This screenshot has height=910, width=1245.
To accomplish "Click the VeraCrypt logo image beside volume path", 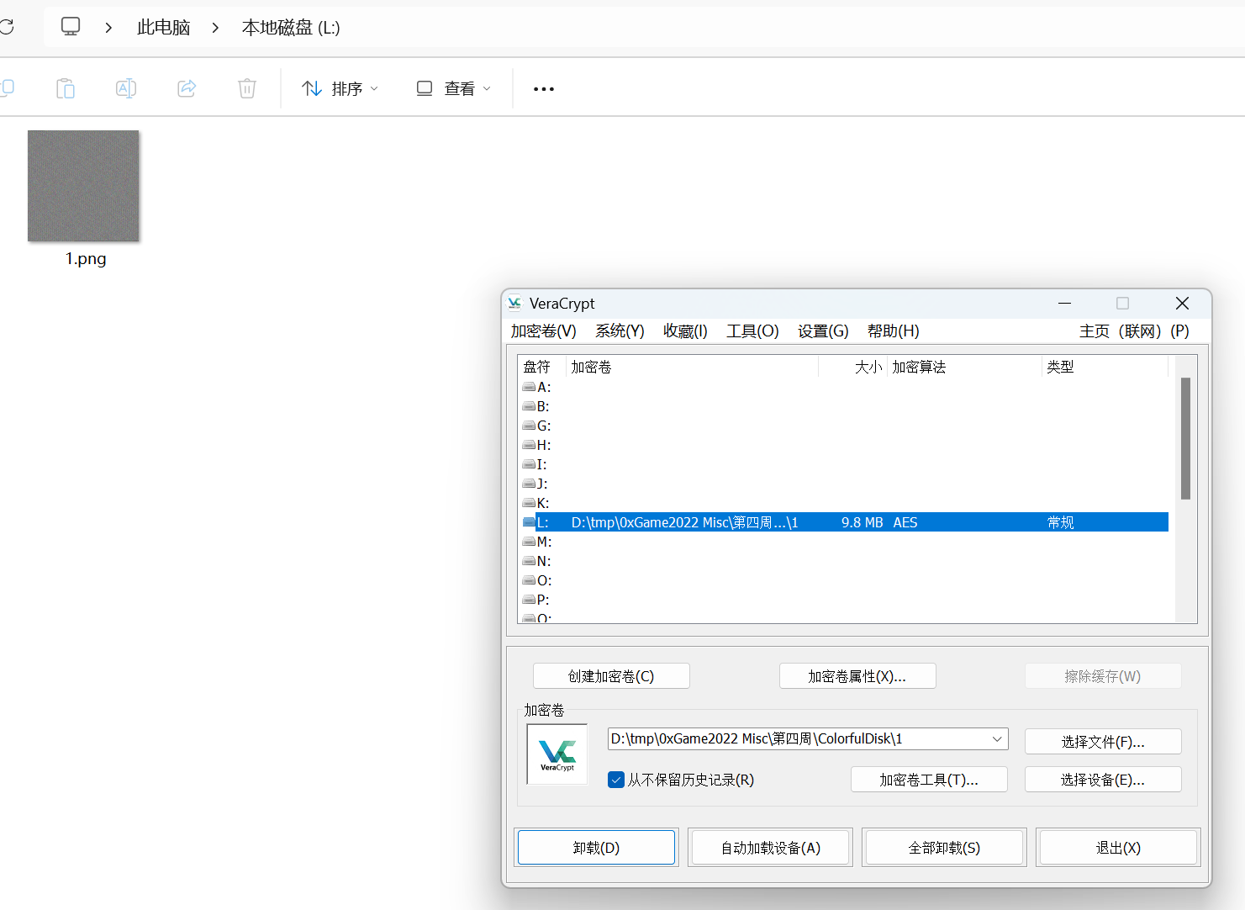I will [557, 754].
